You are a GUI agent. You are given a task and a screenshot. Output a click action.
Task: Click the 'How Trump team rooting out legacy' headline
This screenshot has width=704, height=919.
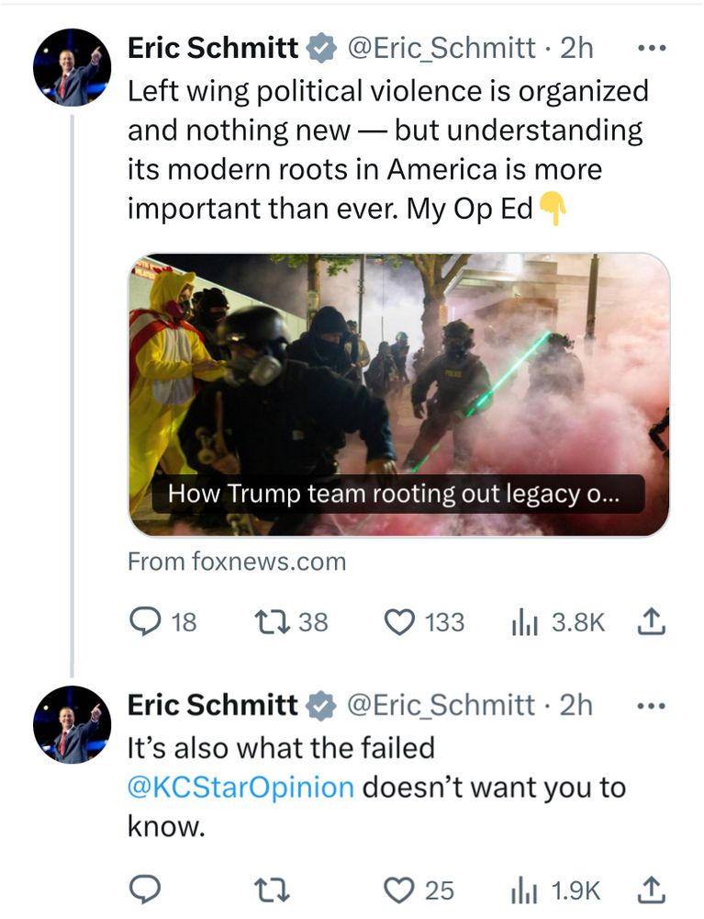tap(393, 494)
